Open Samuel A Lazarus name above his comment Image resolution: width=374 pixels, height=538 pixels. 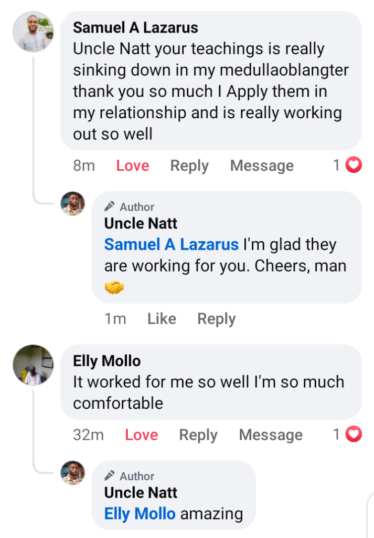tap(135, 27)
